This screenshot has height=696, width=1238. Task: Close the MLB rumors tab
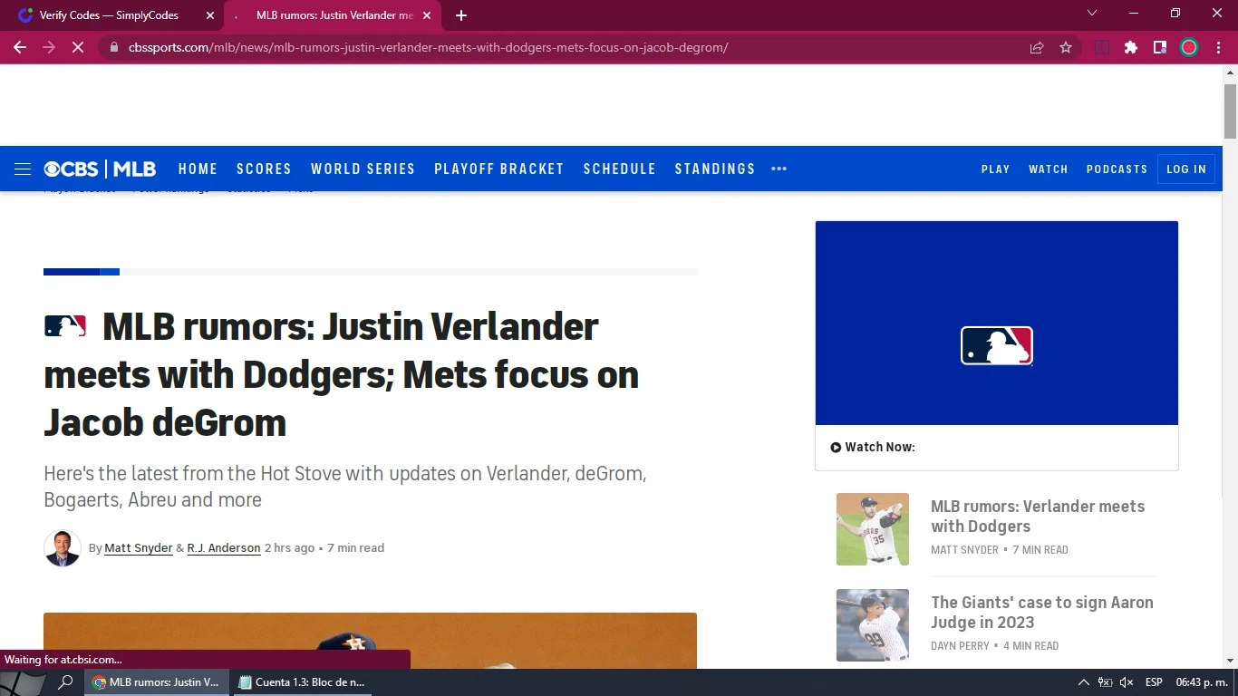pyautogui.click(x=427, y=15)
